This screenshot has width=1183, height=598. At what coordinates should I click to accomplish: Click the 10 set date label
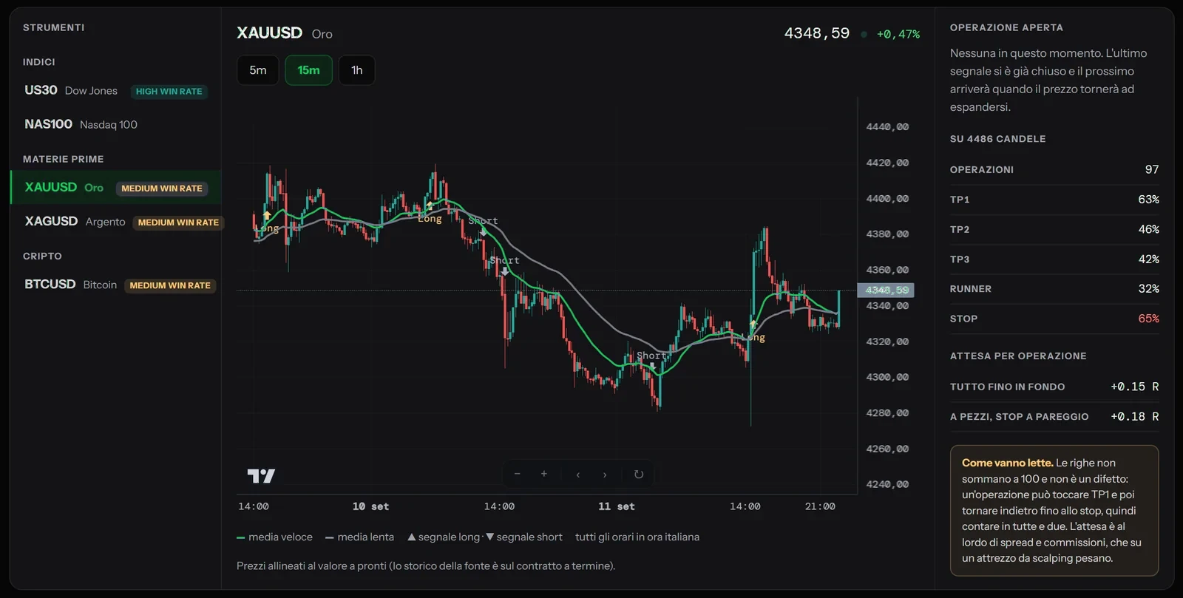[370, 506]
